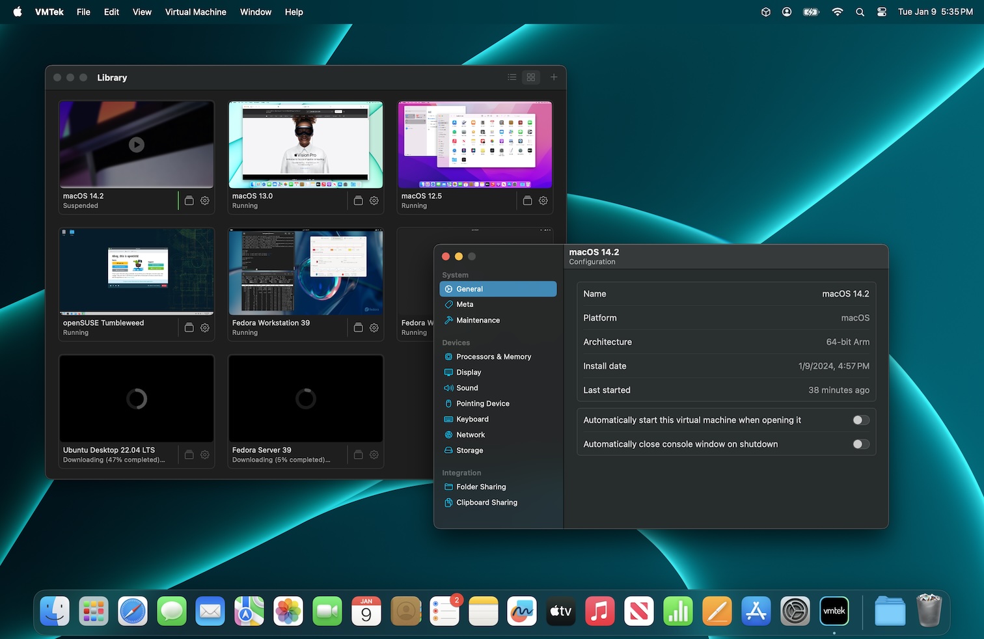This screenshot has width=984, height=639.
Task: Open the Meta configuration section
Action: pyautogui.click(x=498, y=305)
